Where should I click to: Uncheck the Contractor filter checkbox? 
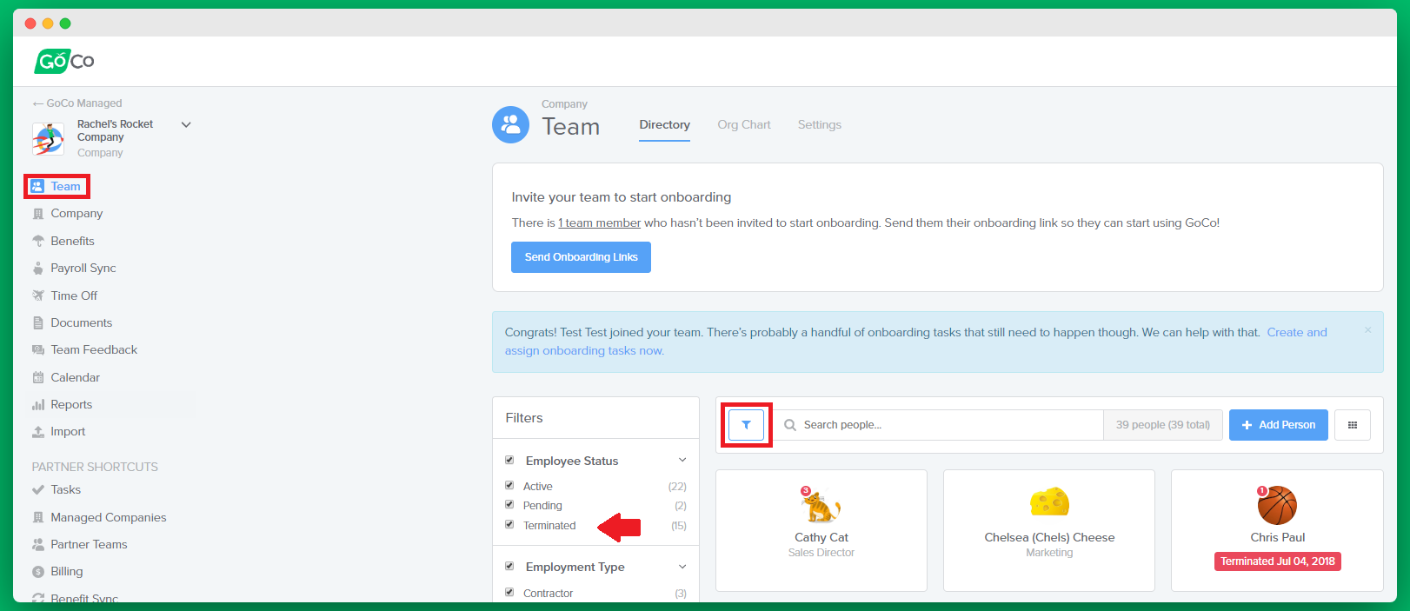pos(509,592)
